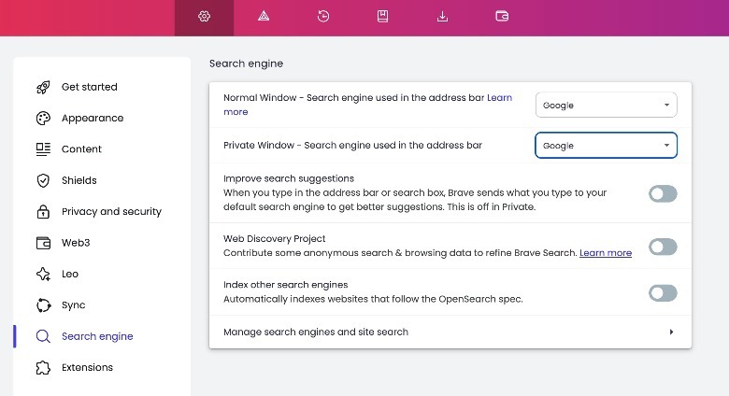Open the Brave Rewards triangle icon

coord(264,17)
